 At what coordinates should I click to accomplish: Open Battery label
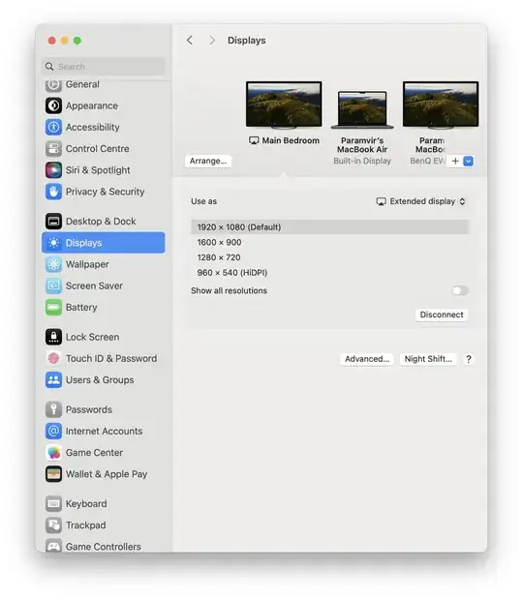(81, 307)
